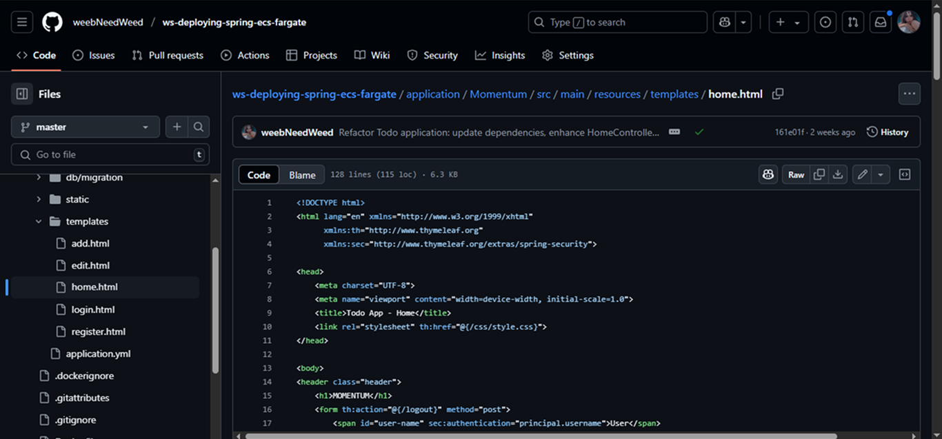942x439 pixels.
Task: Click the code horizontal scrollbar
Action: pyautogui.click(x=541, y=436)
